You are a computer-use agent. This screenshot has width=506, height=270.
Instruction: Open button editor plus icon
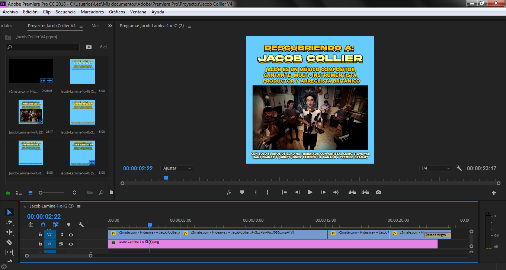[x=494, y=193]
